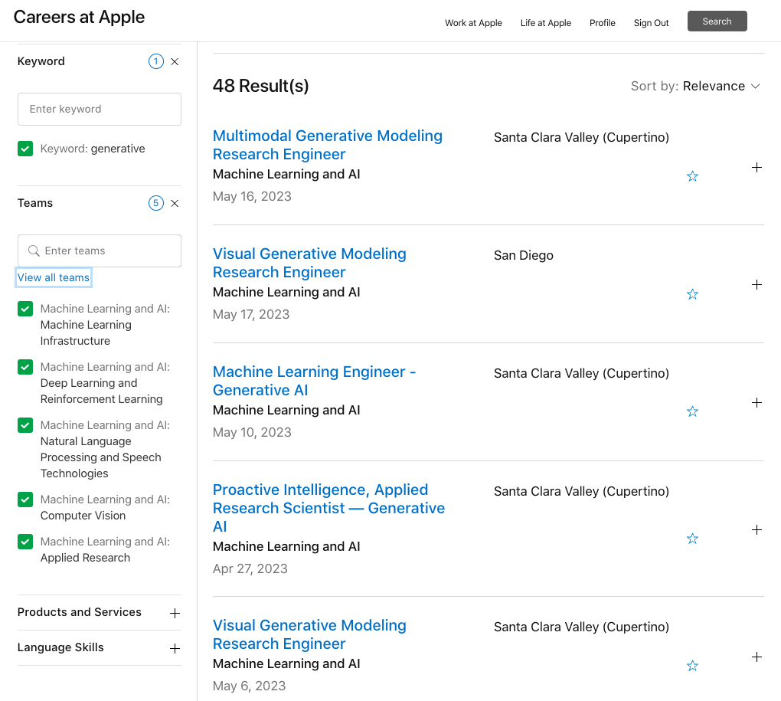
Task: Open Proactive Intelligence, Applied Research Scientist posting
Action: point(328,508)
